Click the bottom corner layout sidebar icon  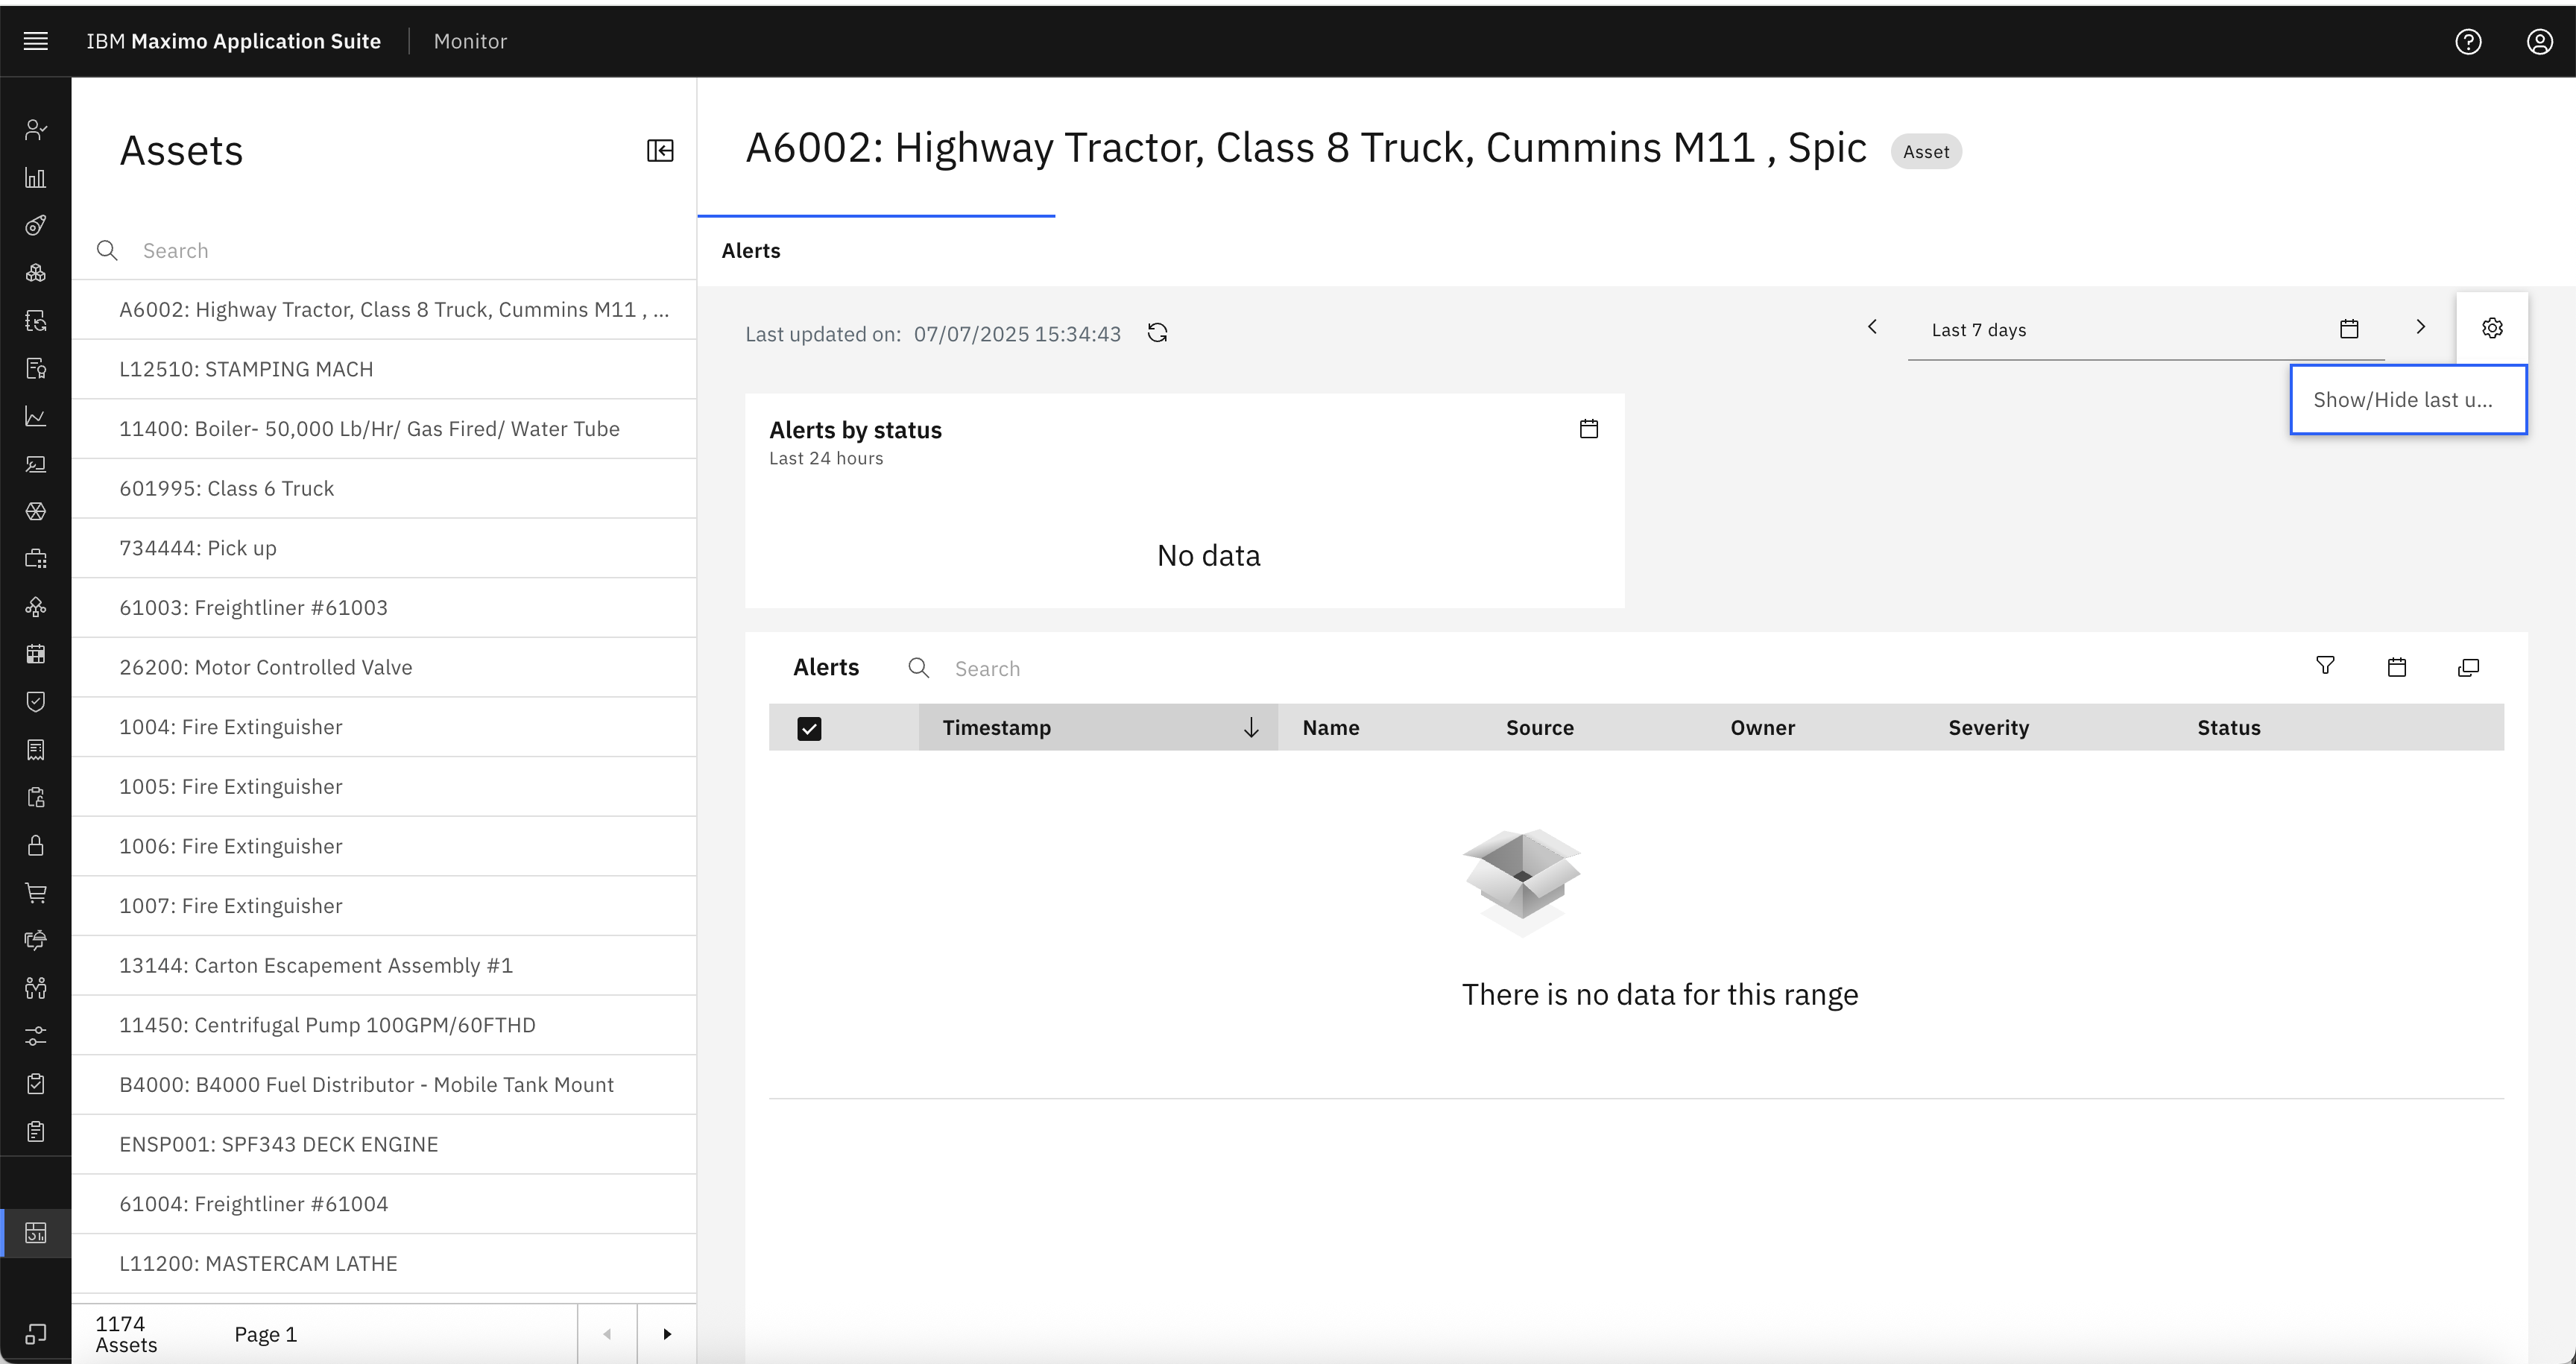click(x=36, y=1334)
